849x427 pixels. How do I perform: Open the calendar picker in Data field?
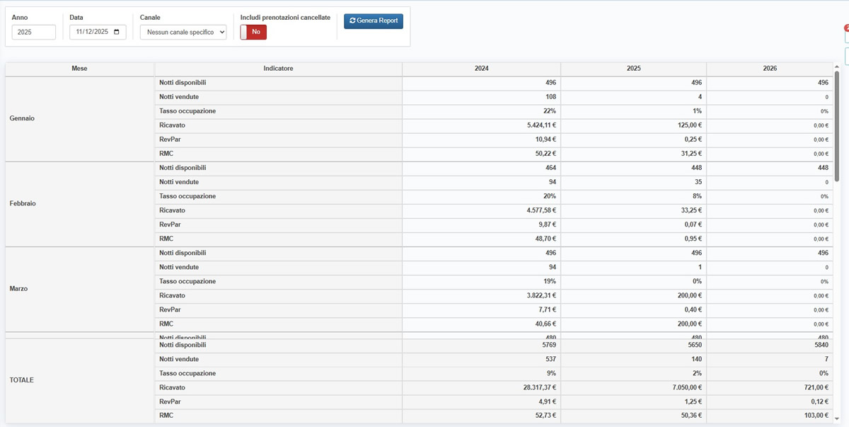tap(117, 32)
